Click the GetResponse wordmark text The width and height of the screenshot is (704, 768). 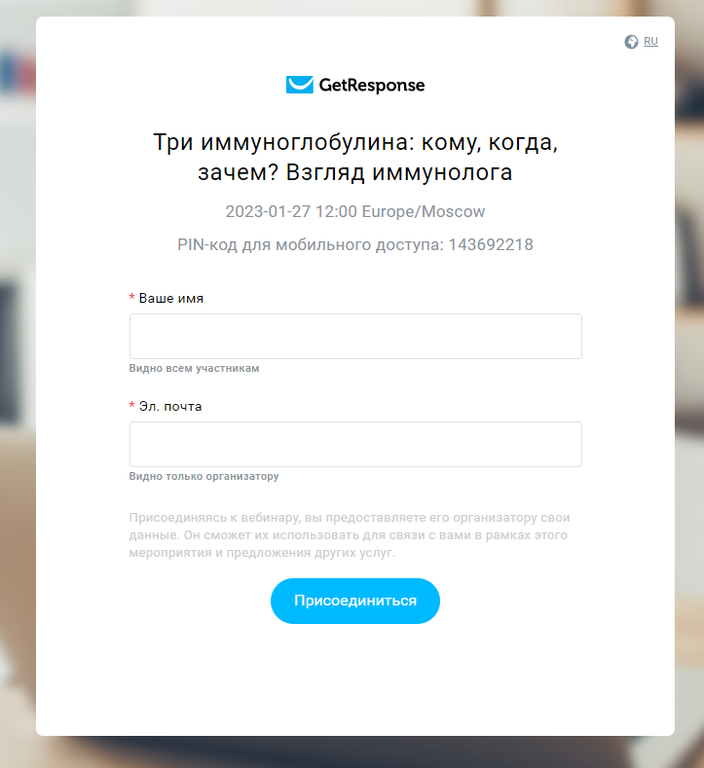pyautogui.click(x=372, y=86)
